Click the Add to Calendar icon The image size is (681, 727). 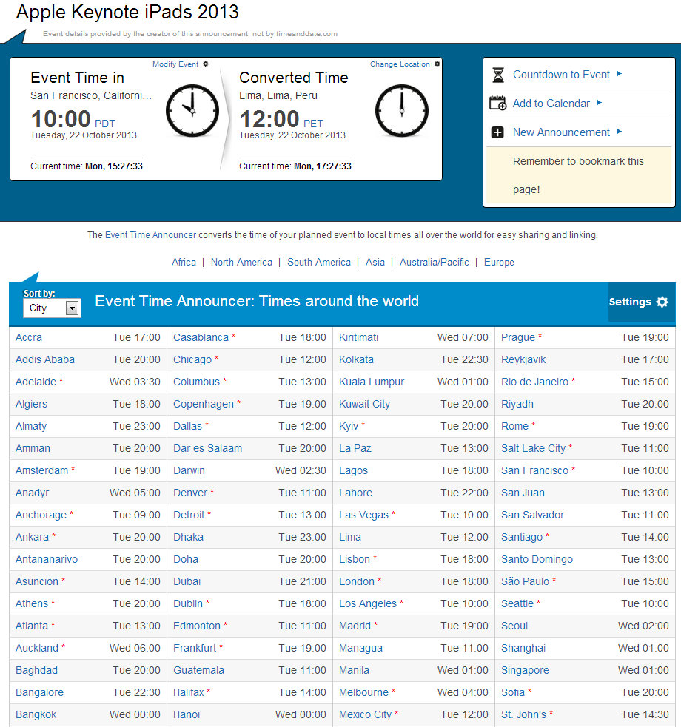(498, 104)
